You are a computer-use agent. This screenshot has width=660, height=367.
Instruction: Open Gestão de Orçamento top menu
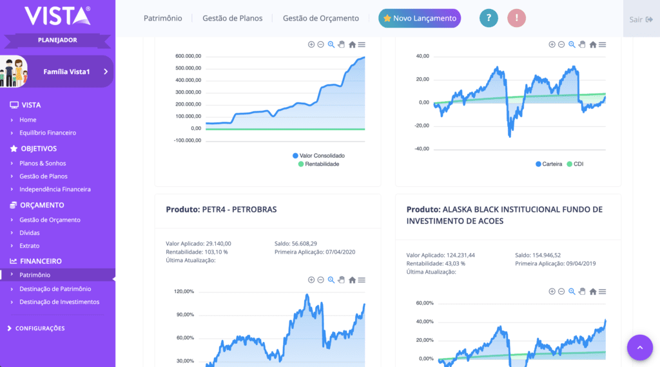click(320, 19)
